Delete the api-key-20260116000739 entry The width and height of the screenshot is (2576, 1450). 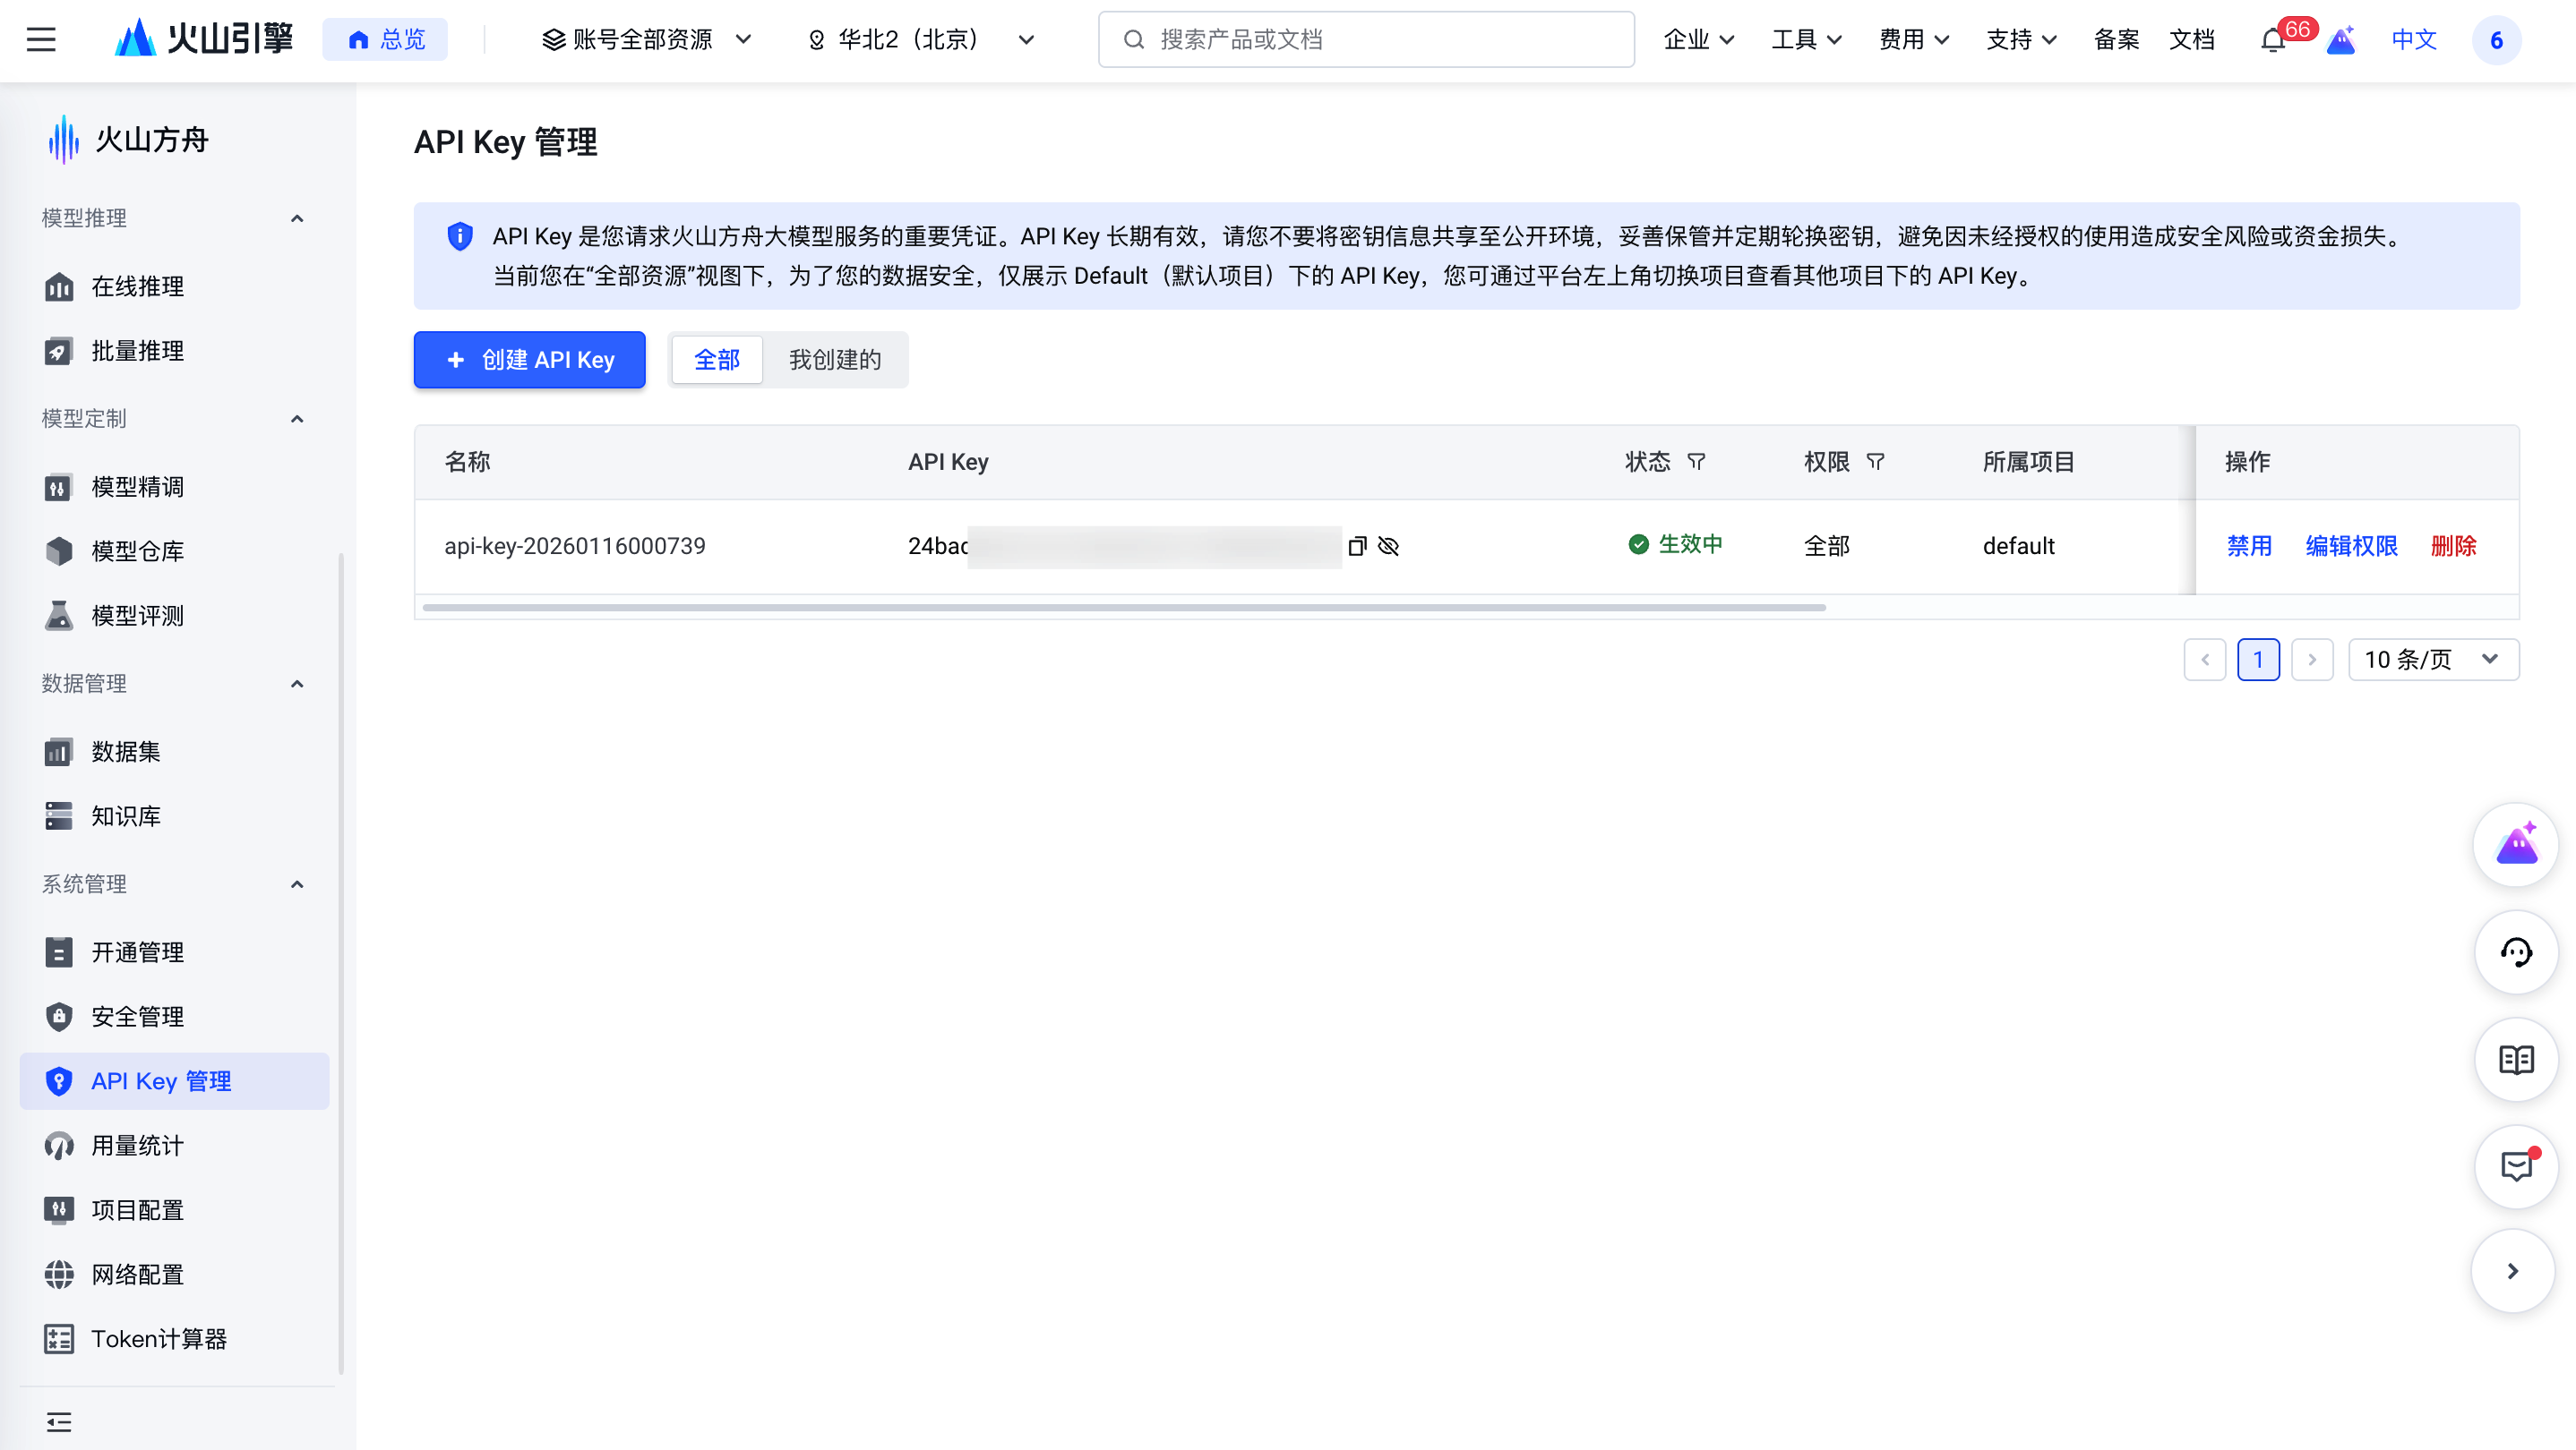pos(2453,546)
